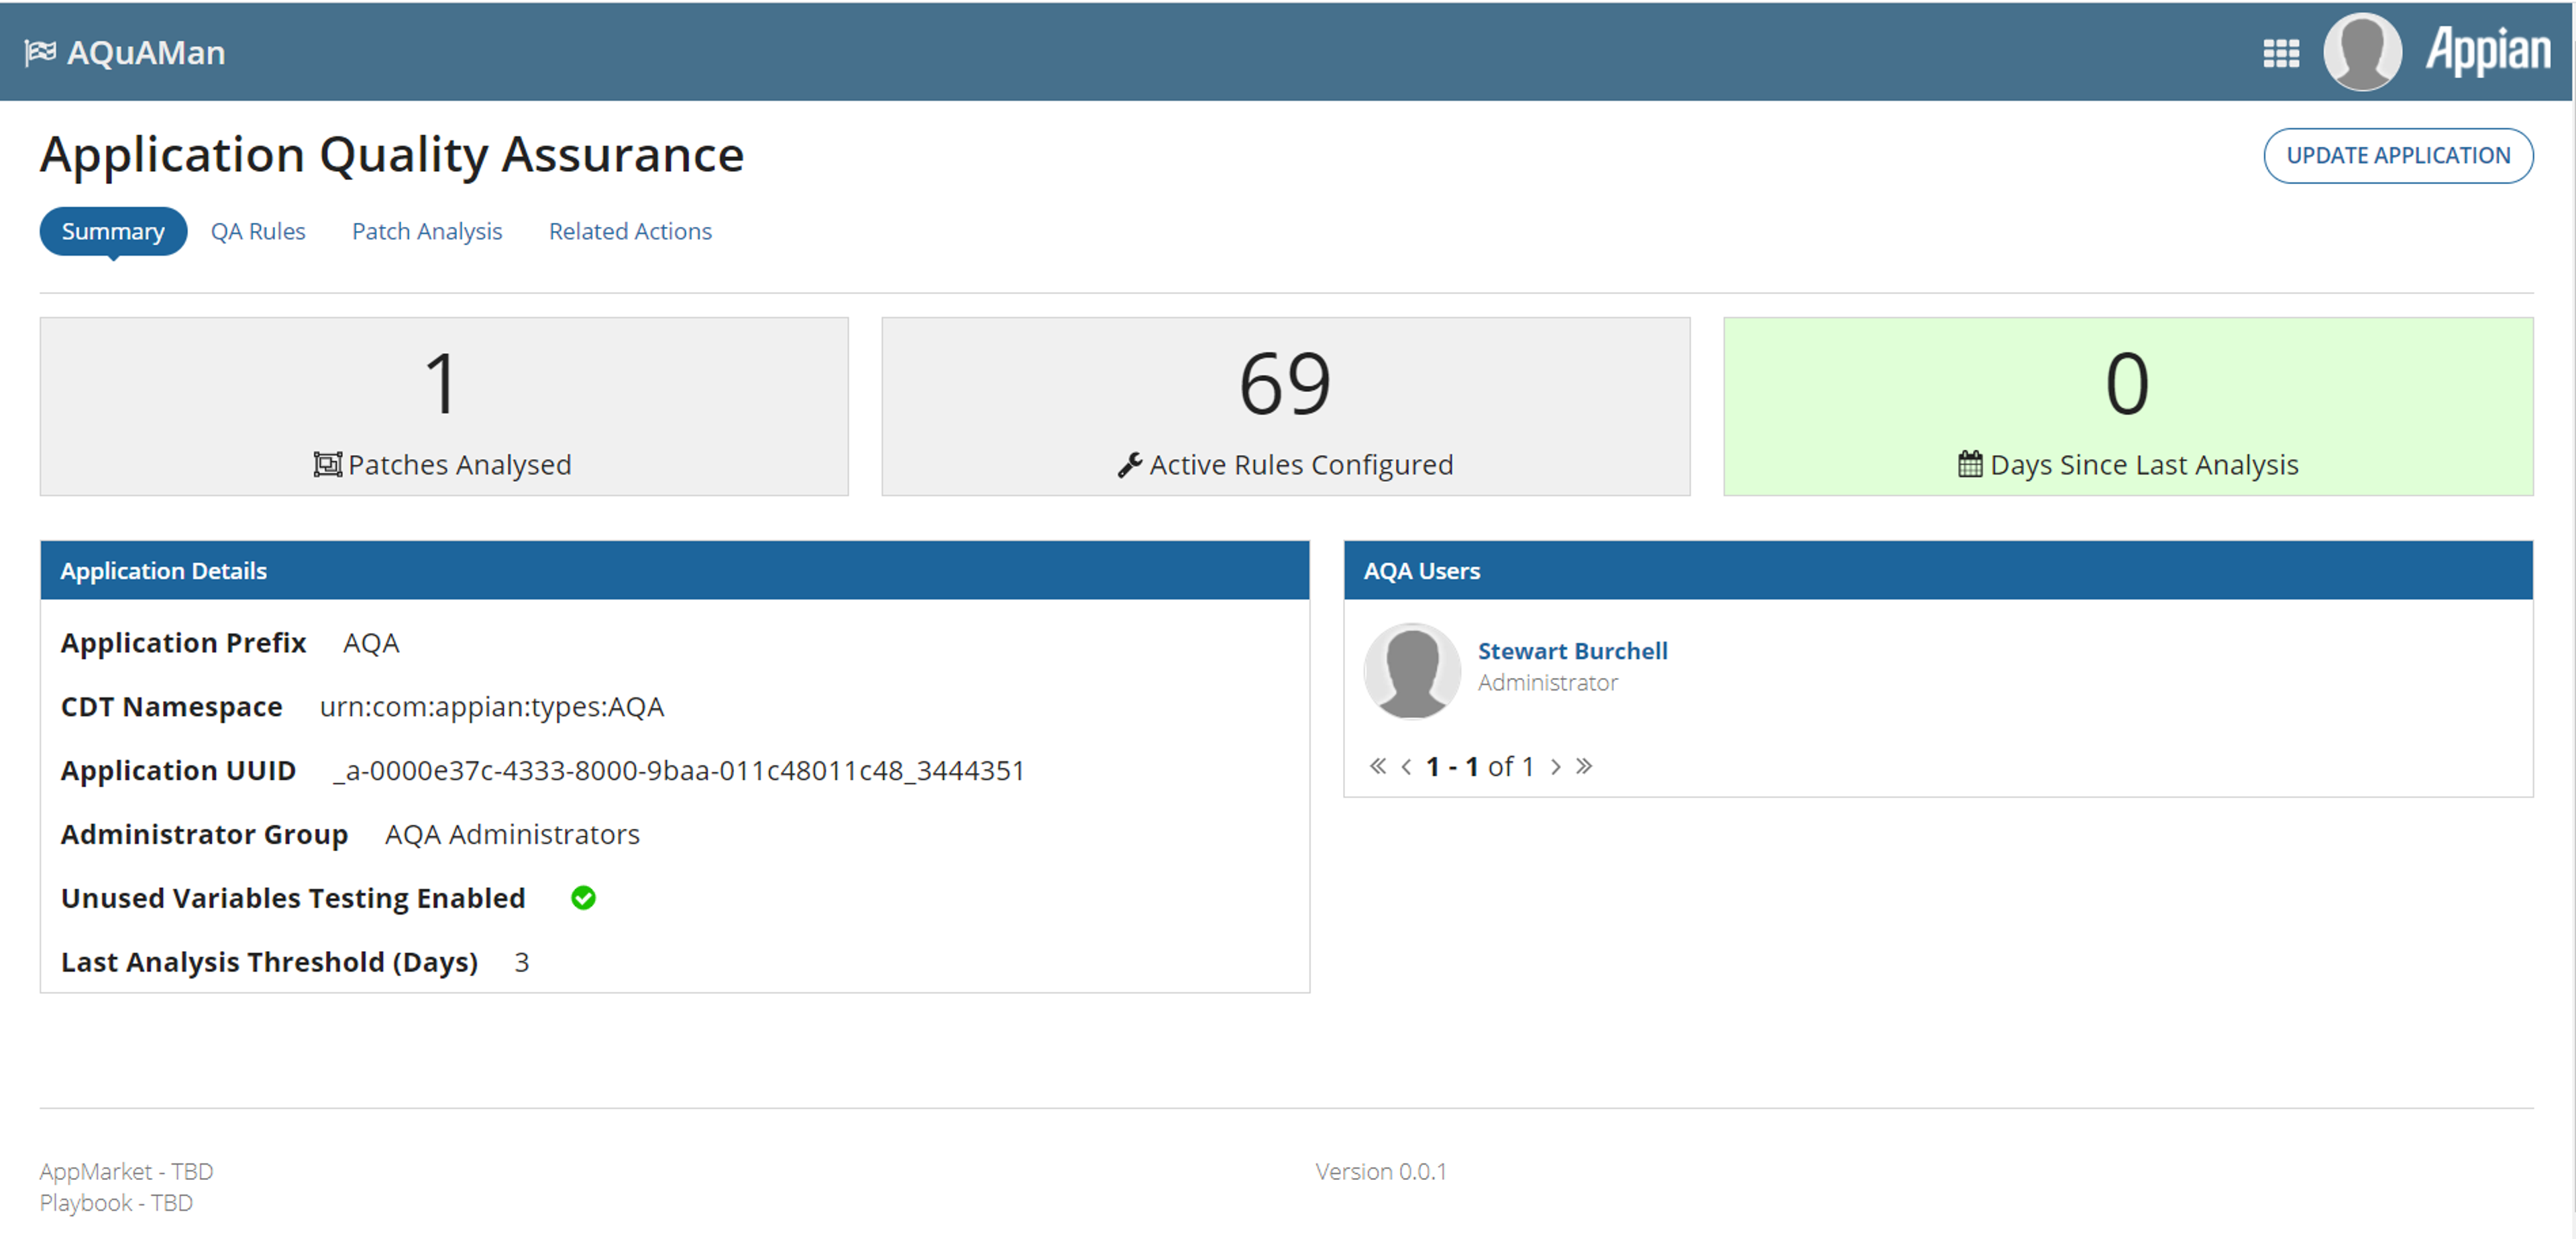Click the Administrator role text
Image resolution: width=2576 pixels, height=1239 pixels.
1547,683
